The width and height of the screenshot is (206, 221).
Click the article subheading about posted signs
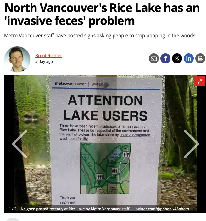tap(100, 36)
